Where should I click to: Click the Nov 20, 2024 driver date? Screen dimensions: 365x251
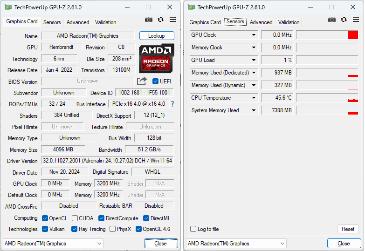[64, 172]
